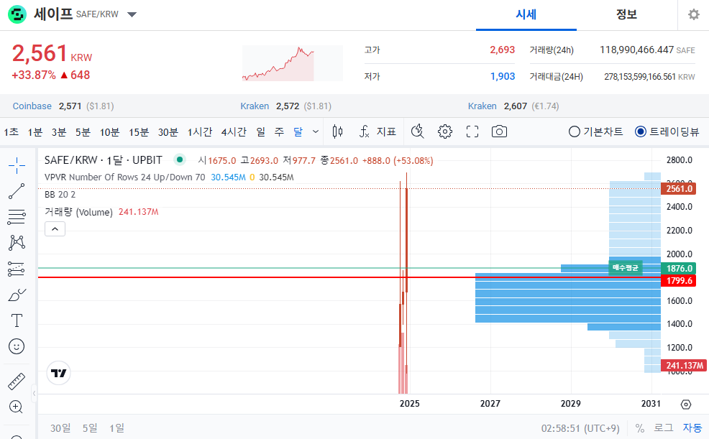This screenshot has width=709, height=439.
Task: Open timezone selector 02:58:51 (UTC+9)
Action: (580, 428)
